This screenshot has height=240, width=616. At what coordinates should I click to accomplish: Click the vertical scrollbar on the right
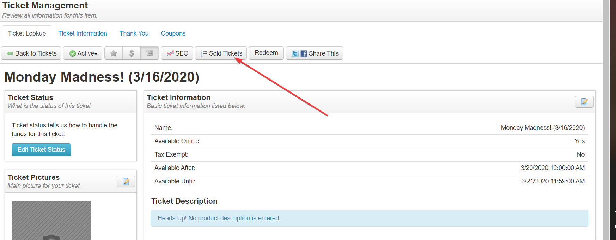click(606, 120)
